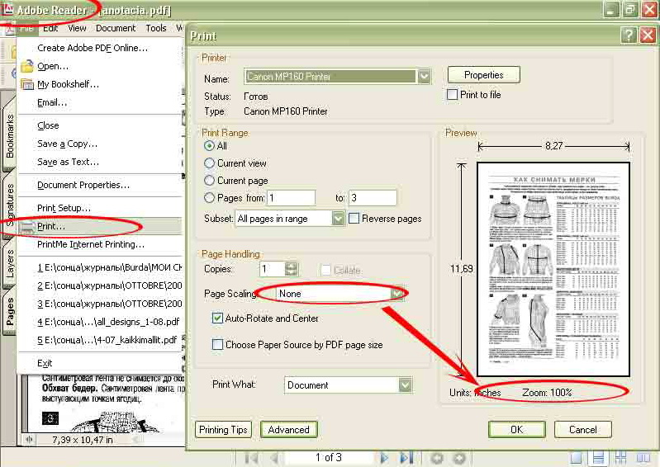The width and height of the screenshot is (660, 467).
Task: Open recent file 4-07_kaikkimallit.pdf
Action: 101,340
